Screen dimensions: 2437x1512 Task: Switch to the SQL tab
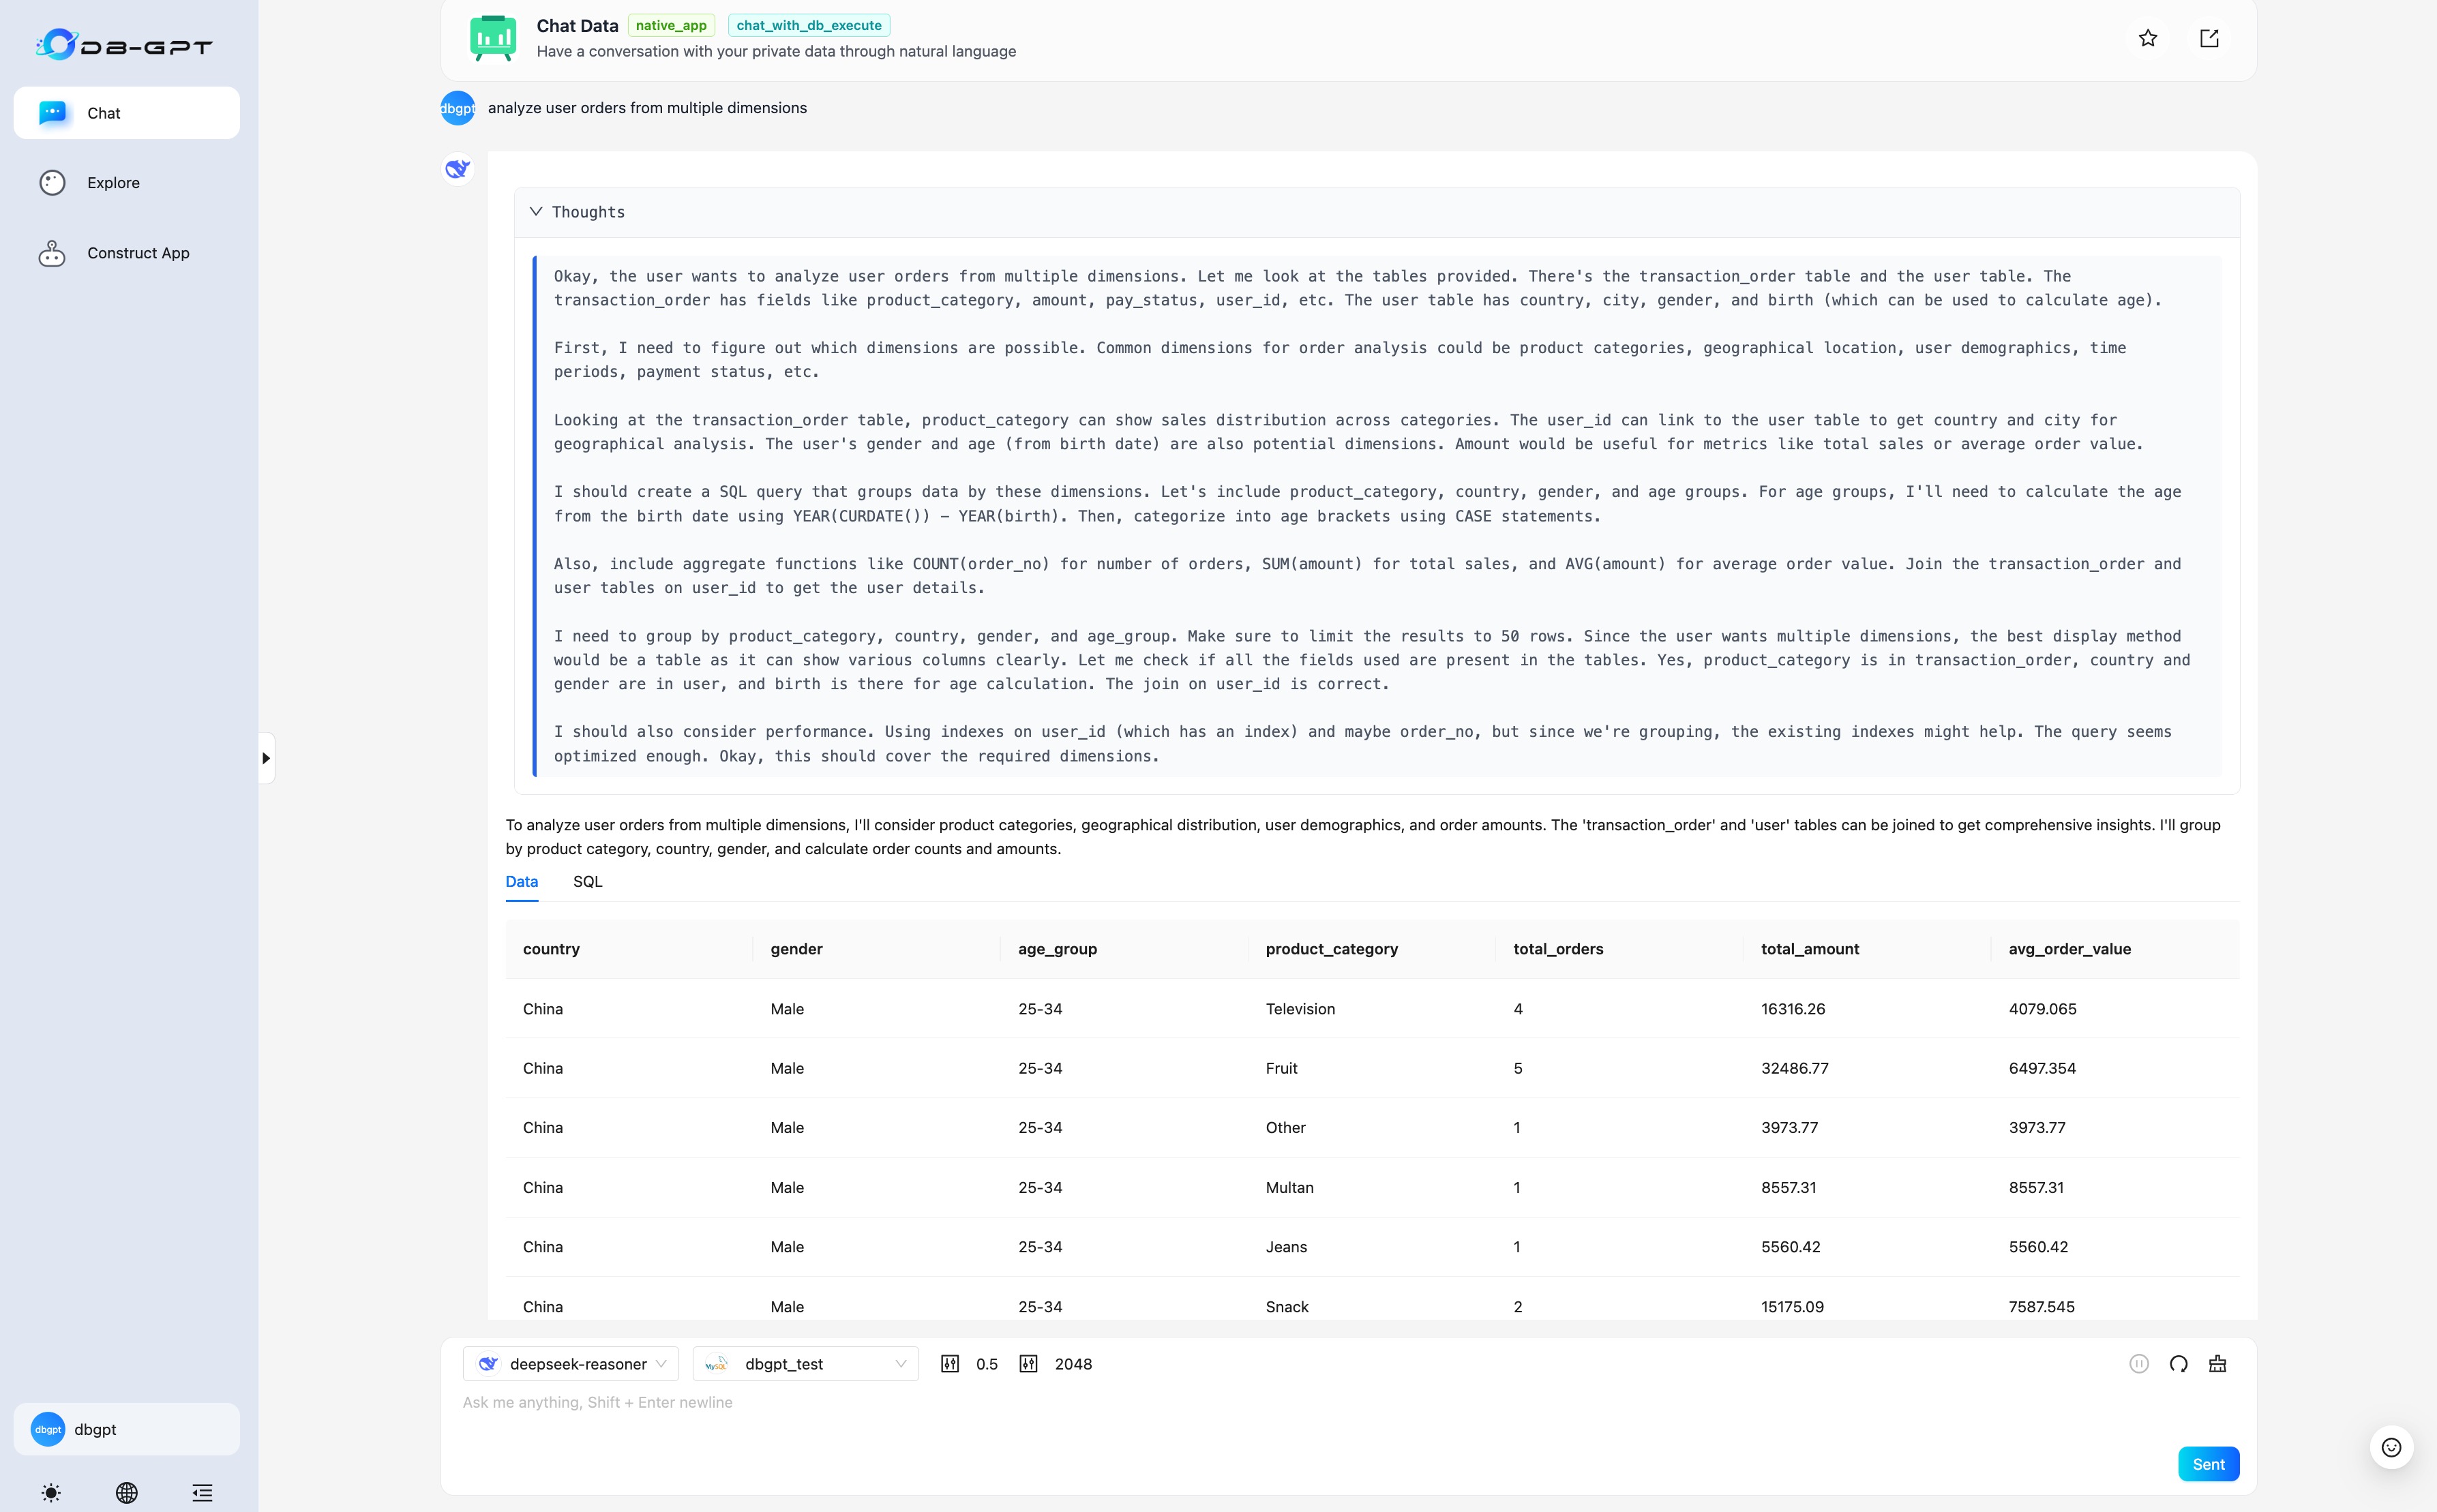coord(587,881)
